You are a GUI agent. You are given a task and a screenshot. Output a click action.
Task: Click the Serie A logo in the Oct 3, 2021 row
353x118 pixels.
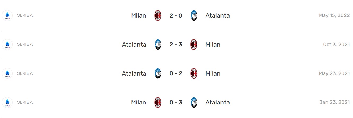coord(7,44)
